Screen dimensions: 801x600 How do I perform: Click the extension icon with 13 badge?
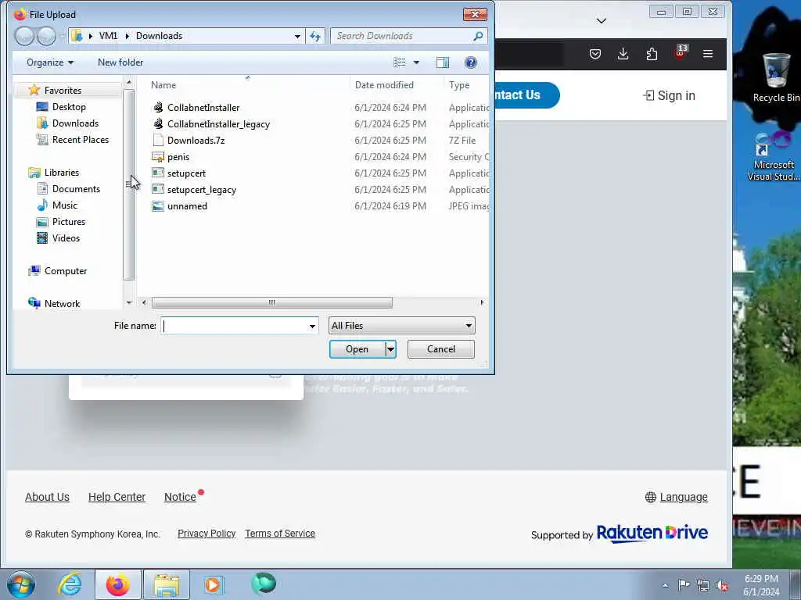681,52
